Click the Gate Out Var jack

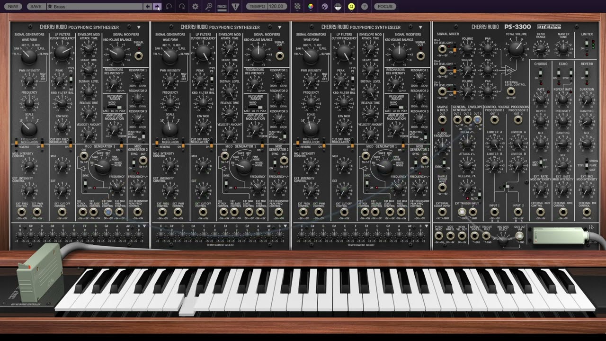tap(519, 235)
